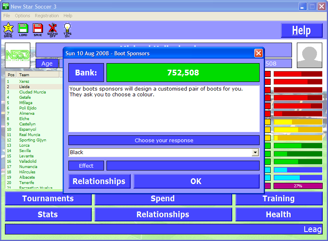Open the Training section button

278,199
